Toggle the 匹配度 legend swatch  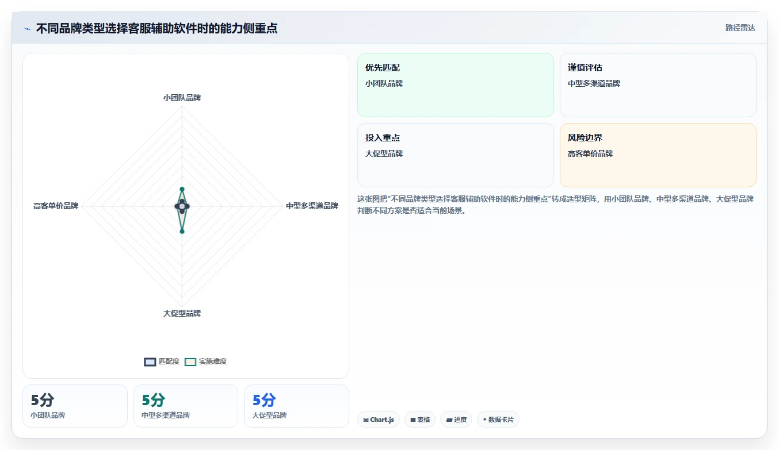[x=150, y=361]
